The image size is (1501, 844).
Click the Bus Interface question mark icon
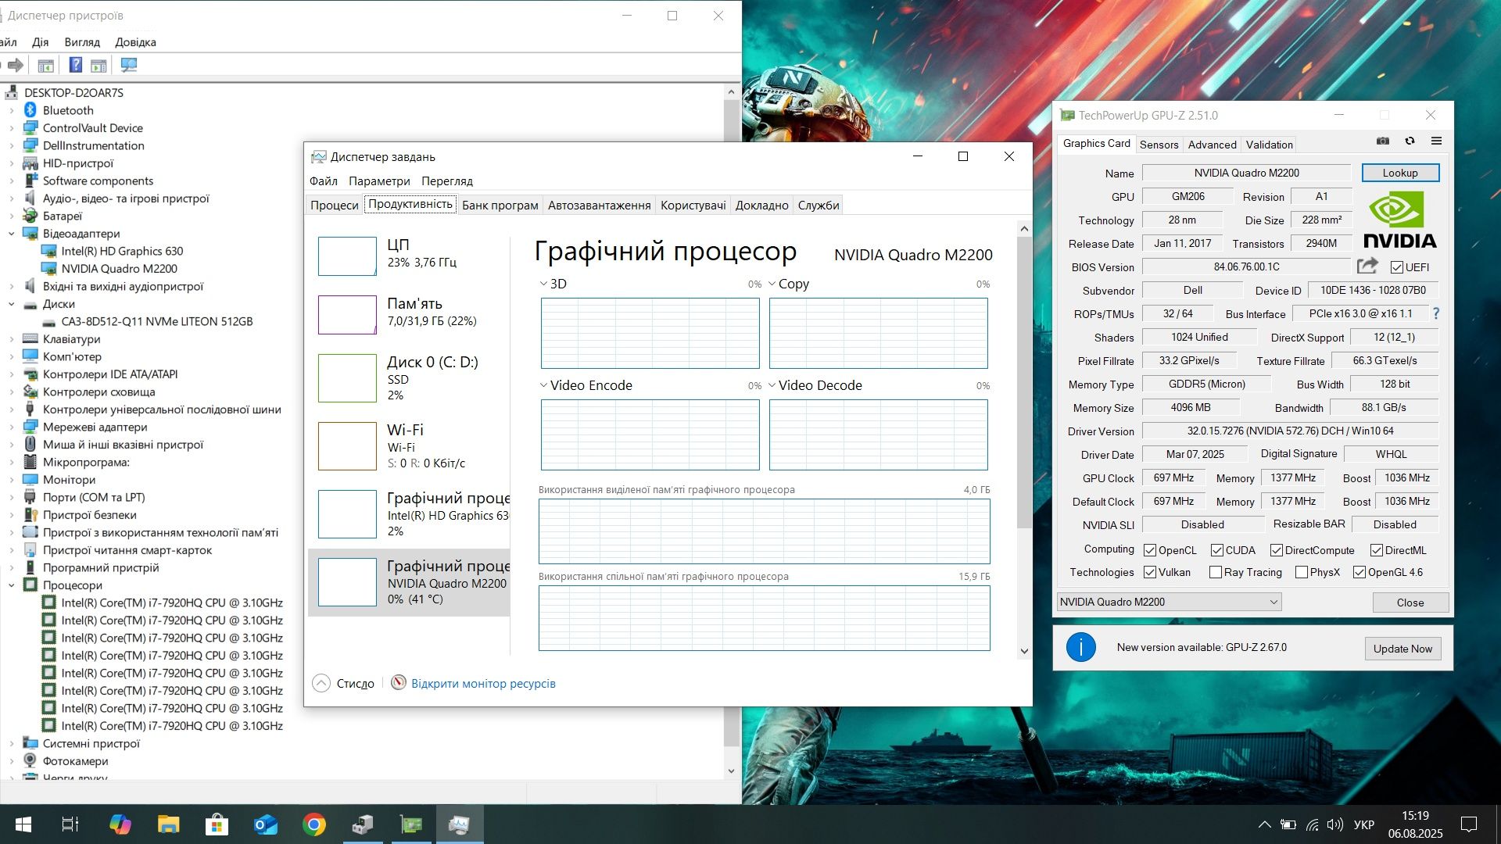pos(1436,313)
